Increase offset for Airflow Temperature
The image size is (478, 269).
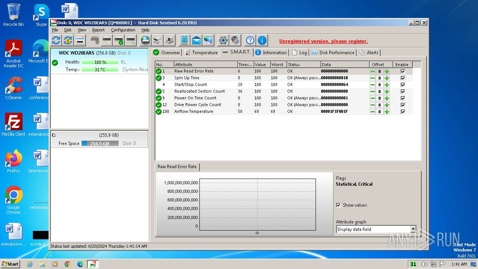tap(387, 112)
